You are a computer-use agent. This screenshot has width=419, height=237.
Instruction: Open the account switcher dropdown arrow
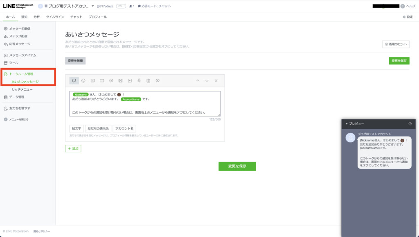93,6
